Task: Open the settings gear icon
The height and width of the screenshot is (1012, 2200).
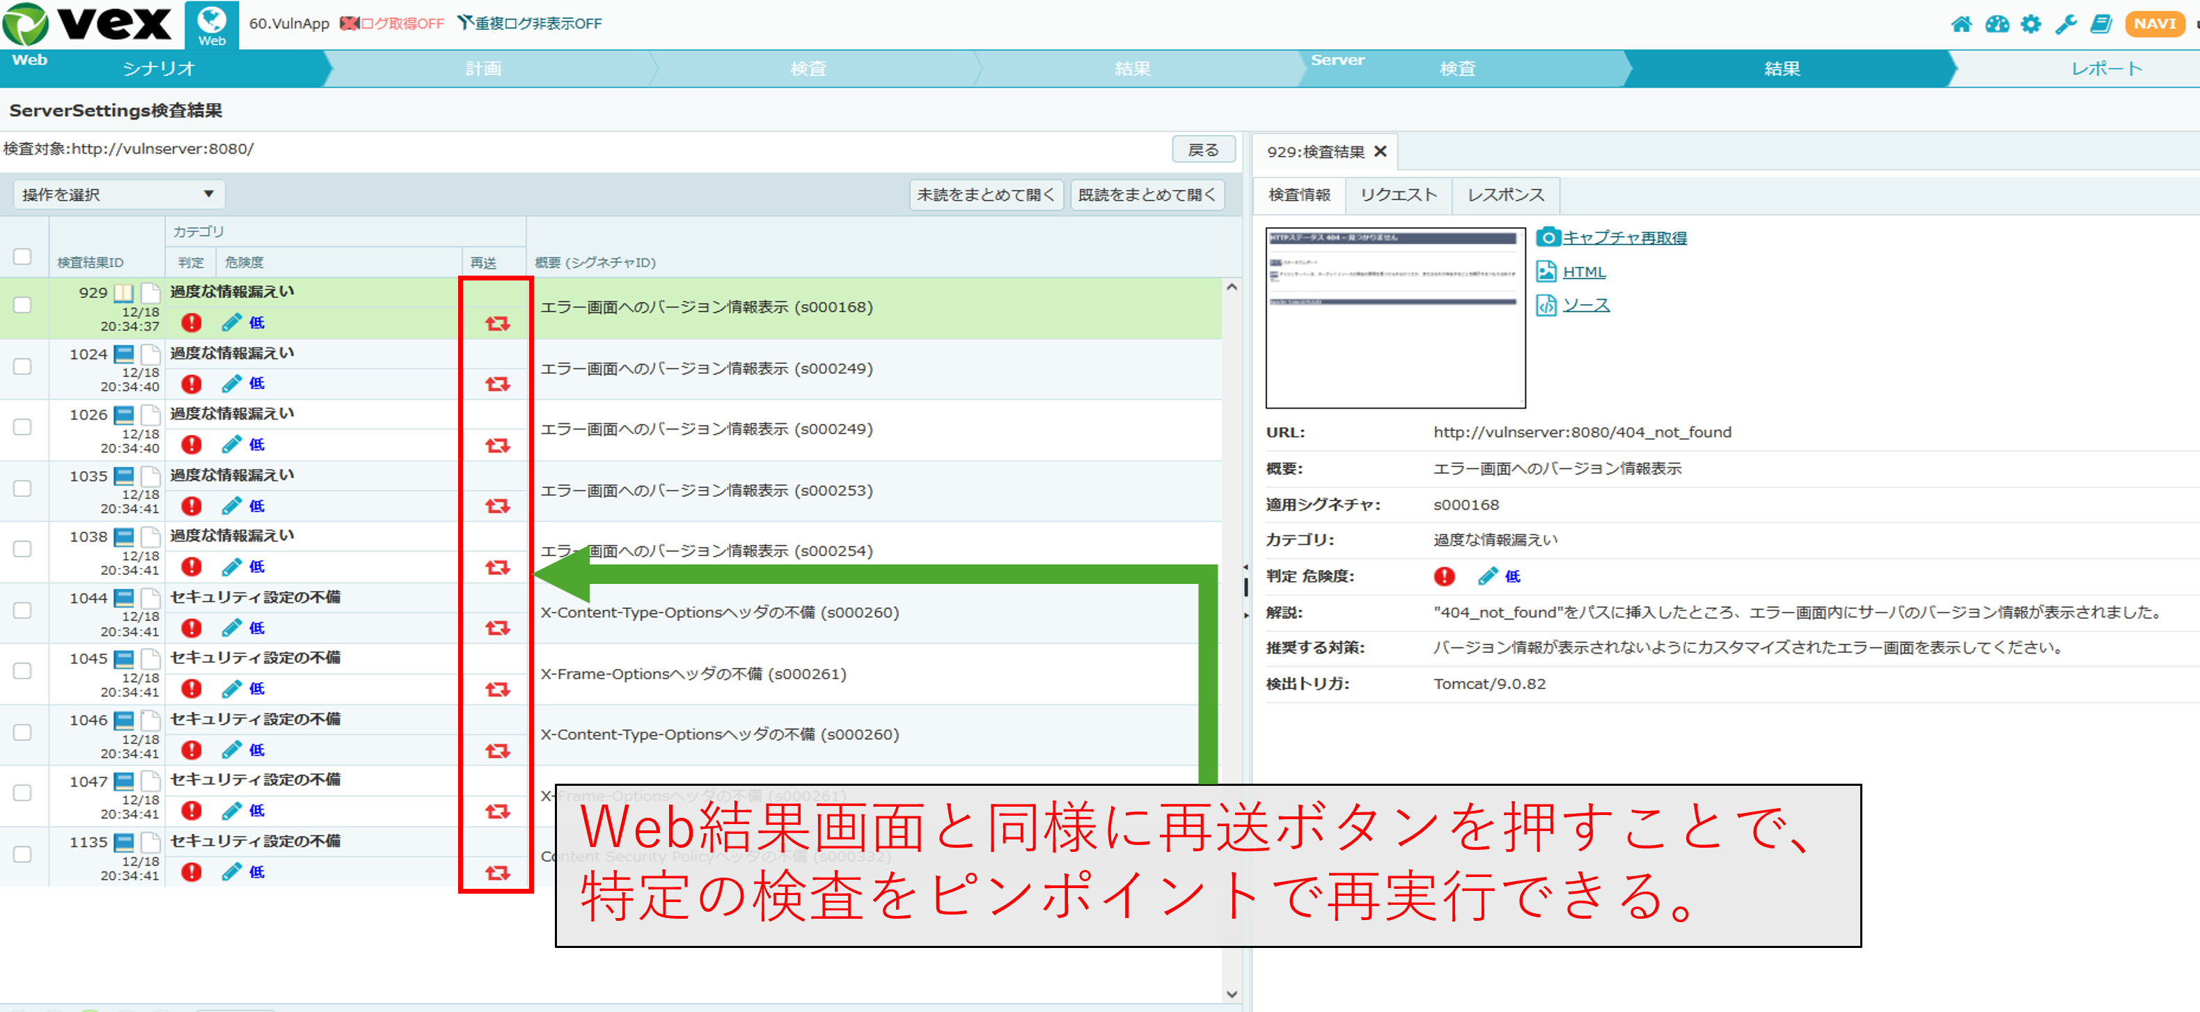Action: click(x=2033, y=24)
